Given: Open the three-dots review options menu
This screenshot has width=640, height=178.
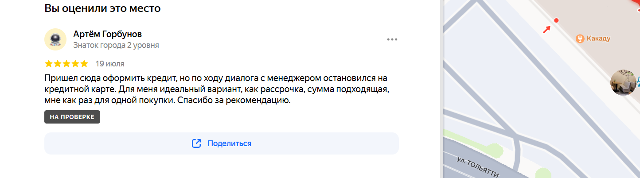Looking at the screenshot, I should [392, 39].
